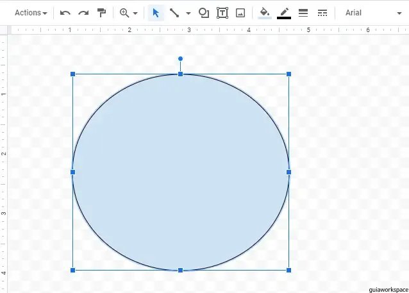Click the left-middle resize handle
The width and height of the screenshot is (409, 293).
[x=73, y=172]
